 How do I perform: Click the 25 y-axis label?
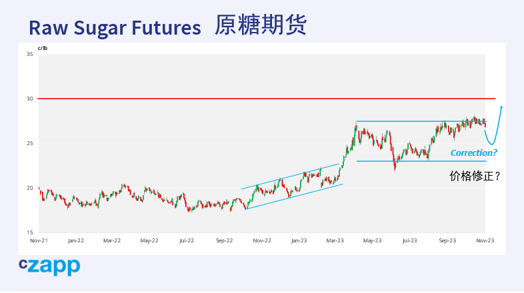pyautogui.click(x=30, y=143)
